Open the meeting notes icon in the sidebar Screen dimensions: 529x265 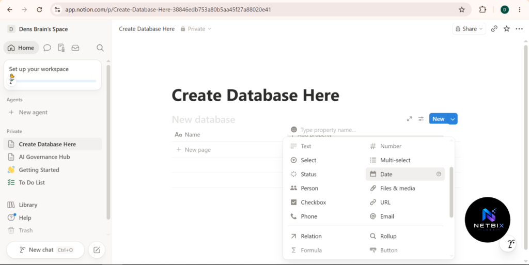(x=61, y=48)
